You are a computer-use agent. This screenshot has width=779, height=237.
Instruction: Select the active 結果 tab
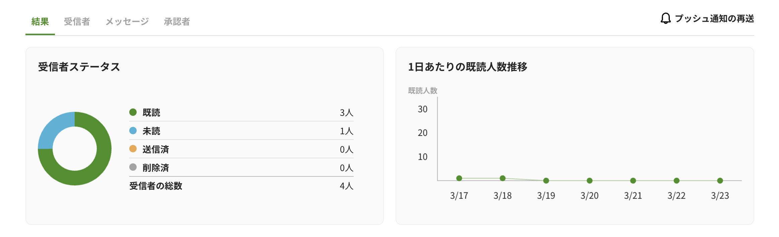click(x=40, y=21)
